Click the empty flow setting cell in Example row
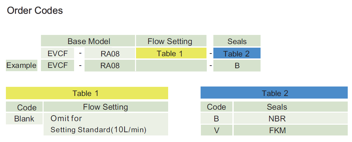 click(171, 66)
